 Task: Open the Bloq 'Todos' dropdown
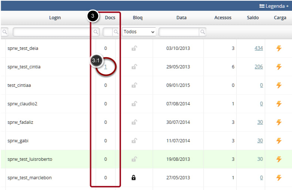point(139,32)
